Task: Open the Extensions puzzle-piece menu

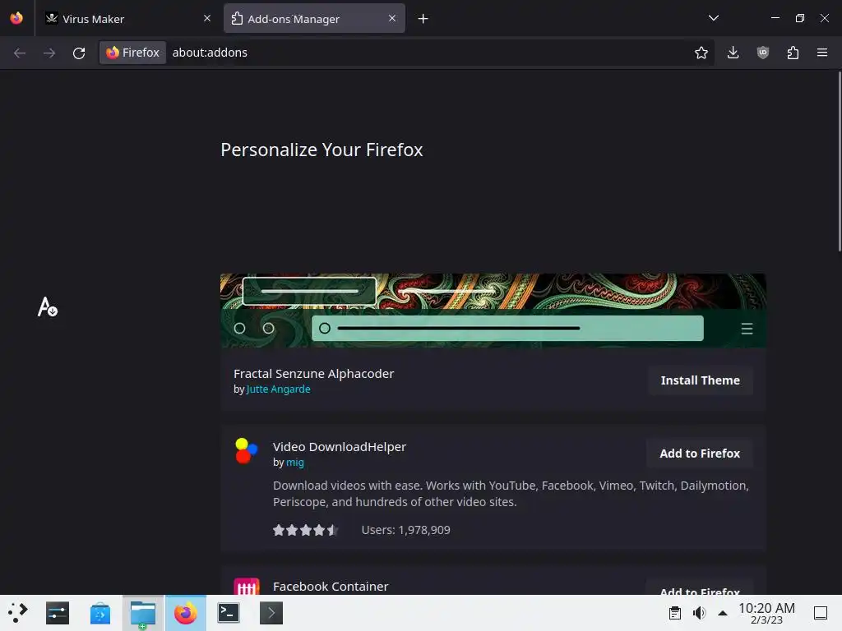Action: pos(793,53)
